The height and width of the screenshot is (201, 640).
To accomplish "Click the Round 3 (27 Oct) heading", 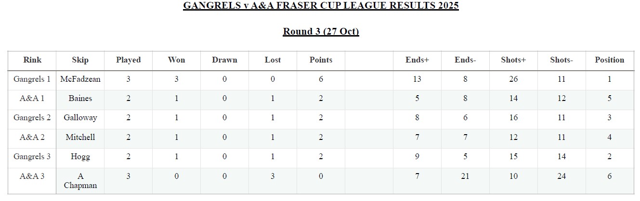I will pyautogui.click(x=321, y=32).
